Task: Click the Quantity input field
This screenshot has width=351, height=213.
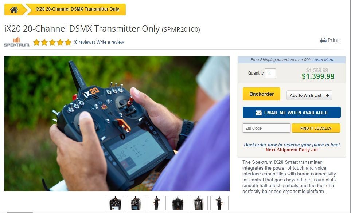Action: coord(270,73)
